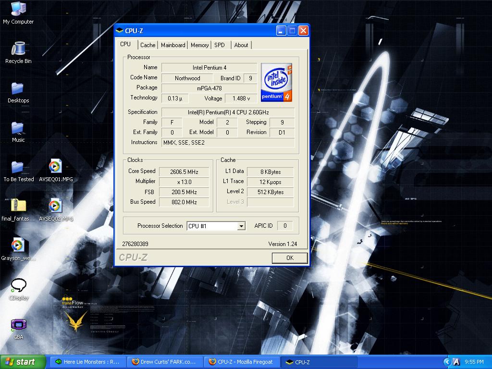Click the empty Level 3 cache field
Viewport: 492px width, 369px height.
click(x=271, y=202)
